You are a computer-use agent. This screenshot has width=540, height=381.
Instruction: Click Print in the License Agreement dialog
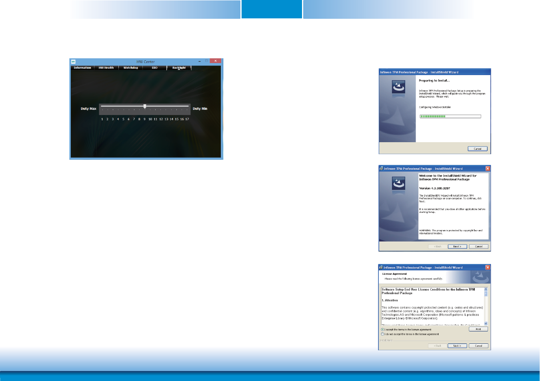(478, 329)
